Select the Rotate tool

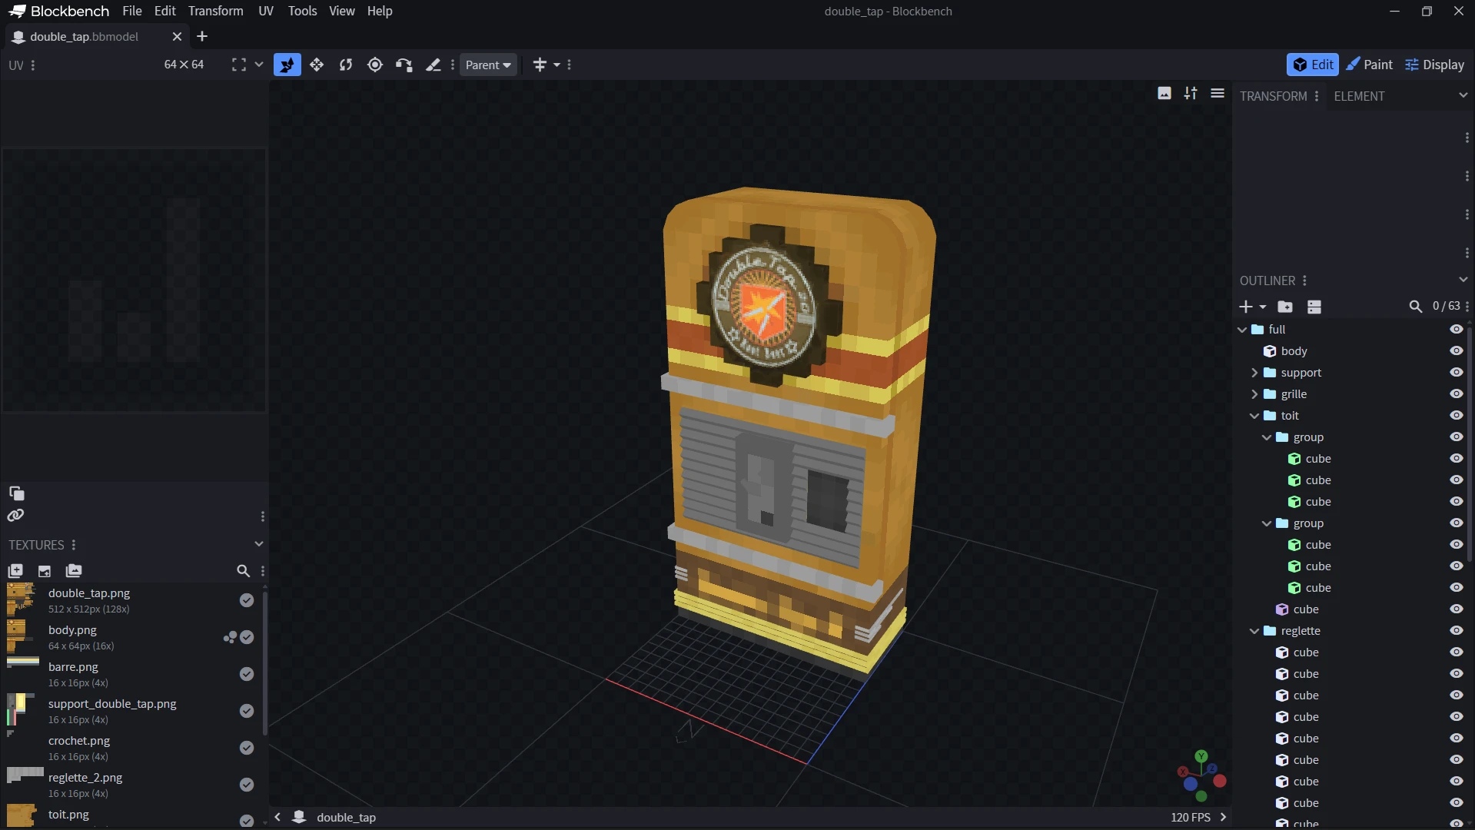click(346, 65)
